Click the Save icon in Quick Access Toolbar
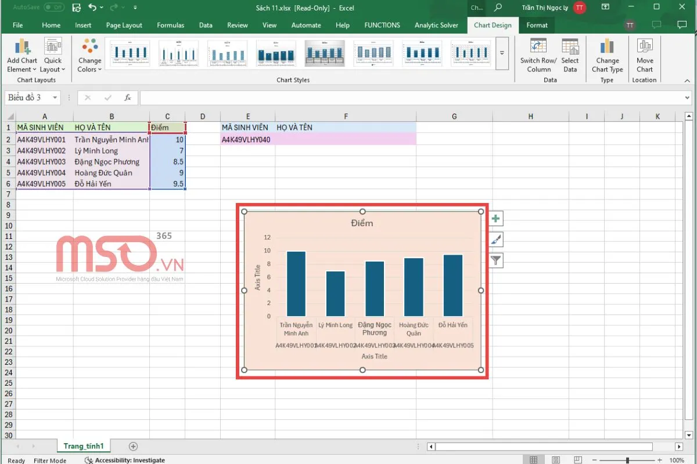Image resolution: width=697 pixels, height=464 pixels. [x=76, y=8]
